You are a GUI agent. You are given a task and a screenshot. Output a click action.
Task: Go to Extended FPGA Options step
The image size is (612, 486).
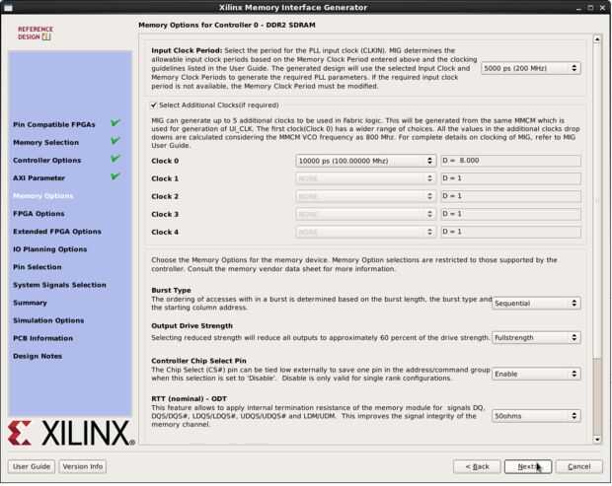57,232
